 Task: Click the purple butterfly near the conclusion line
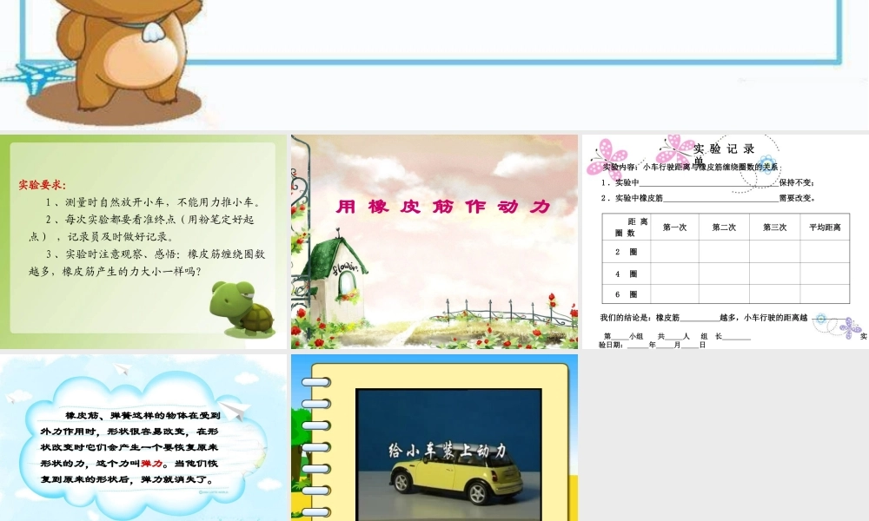click(847, 328)
